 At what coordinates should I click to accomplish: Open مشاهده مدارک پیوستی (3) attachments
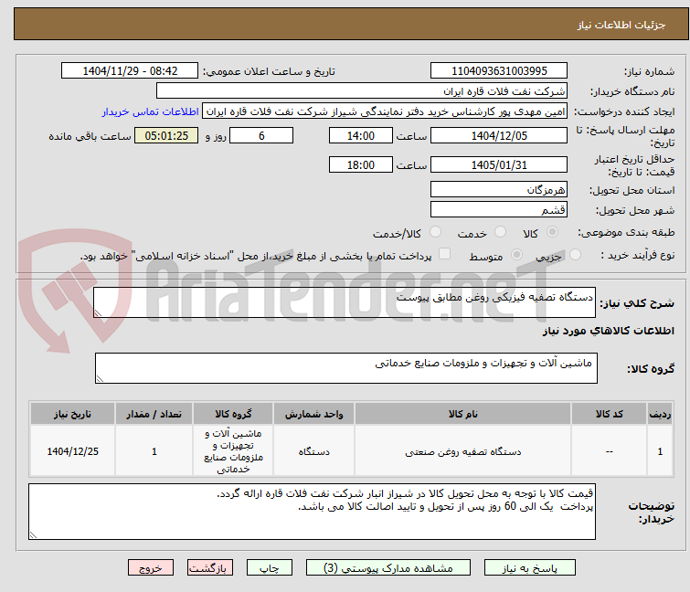(388, 568)
